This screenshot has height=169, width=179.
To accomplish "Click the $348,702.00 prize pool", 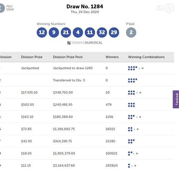I will click(63, 93).
